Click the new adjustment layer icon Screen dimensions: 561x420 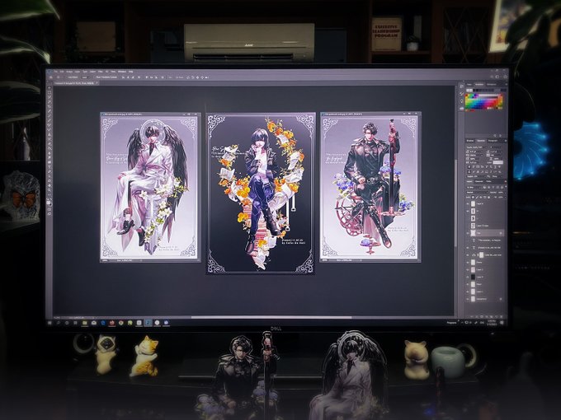487,317
